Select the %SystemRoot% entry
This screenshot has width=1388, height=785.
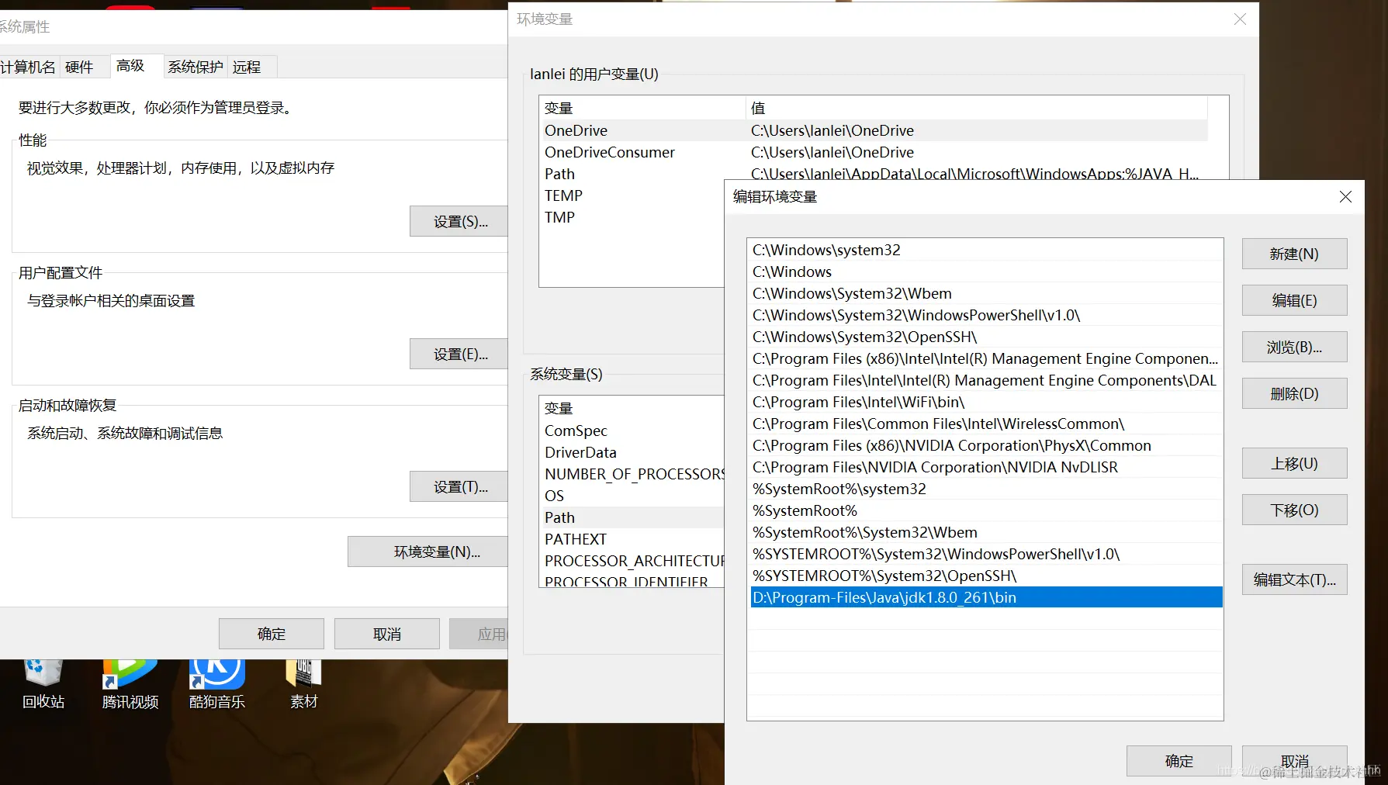pos(986,510)
